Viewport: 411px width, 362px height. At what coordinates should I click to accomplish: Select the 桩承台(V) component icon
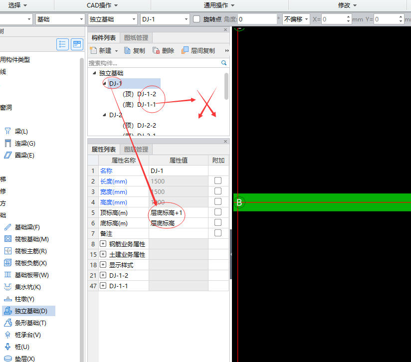click(8, 335)
